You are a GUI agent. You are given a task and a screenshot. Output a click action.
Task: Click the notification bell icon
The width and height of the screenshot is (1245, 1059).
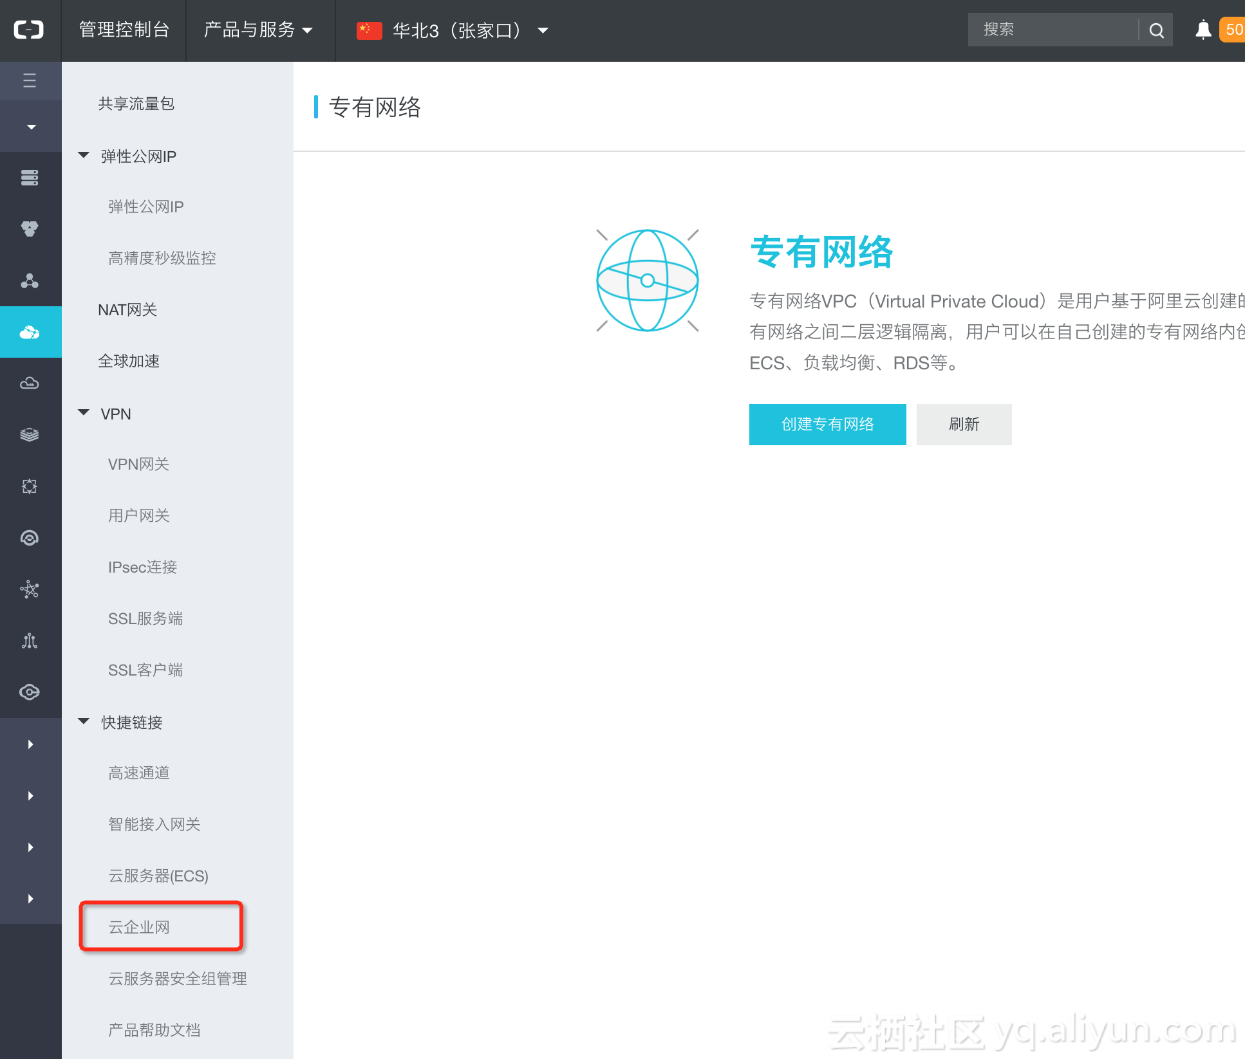1203,30
